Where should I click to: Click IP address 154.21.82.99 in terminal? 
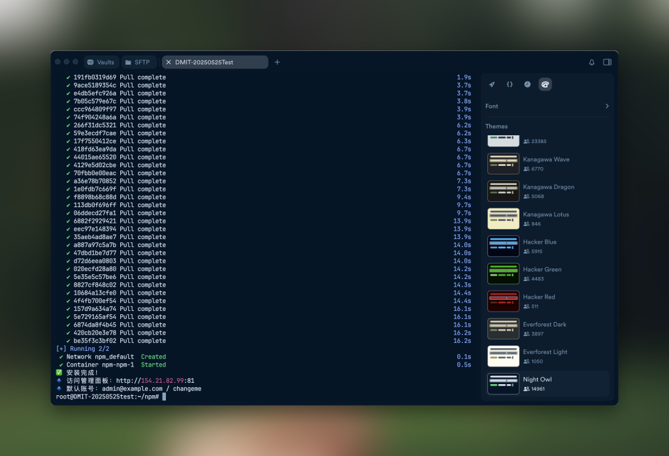(162, 380)
